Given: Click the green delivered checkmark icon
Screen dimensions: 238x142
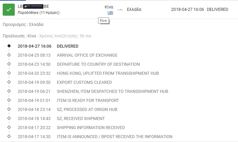Looking at the screenshot, I should [9, 9].
